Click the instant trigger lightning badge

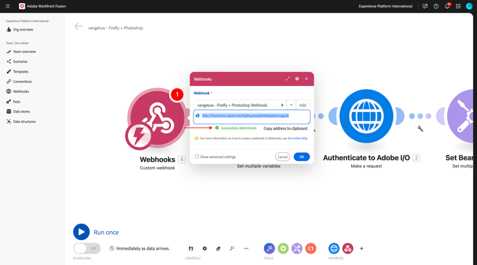pos(139,136)
